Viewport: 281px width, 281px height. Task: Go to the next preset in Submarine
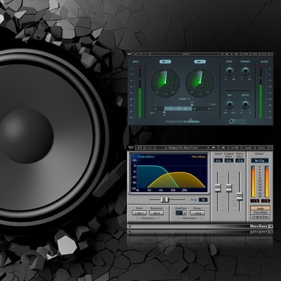point(236,54)
